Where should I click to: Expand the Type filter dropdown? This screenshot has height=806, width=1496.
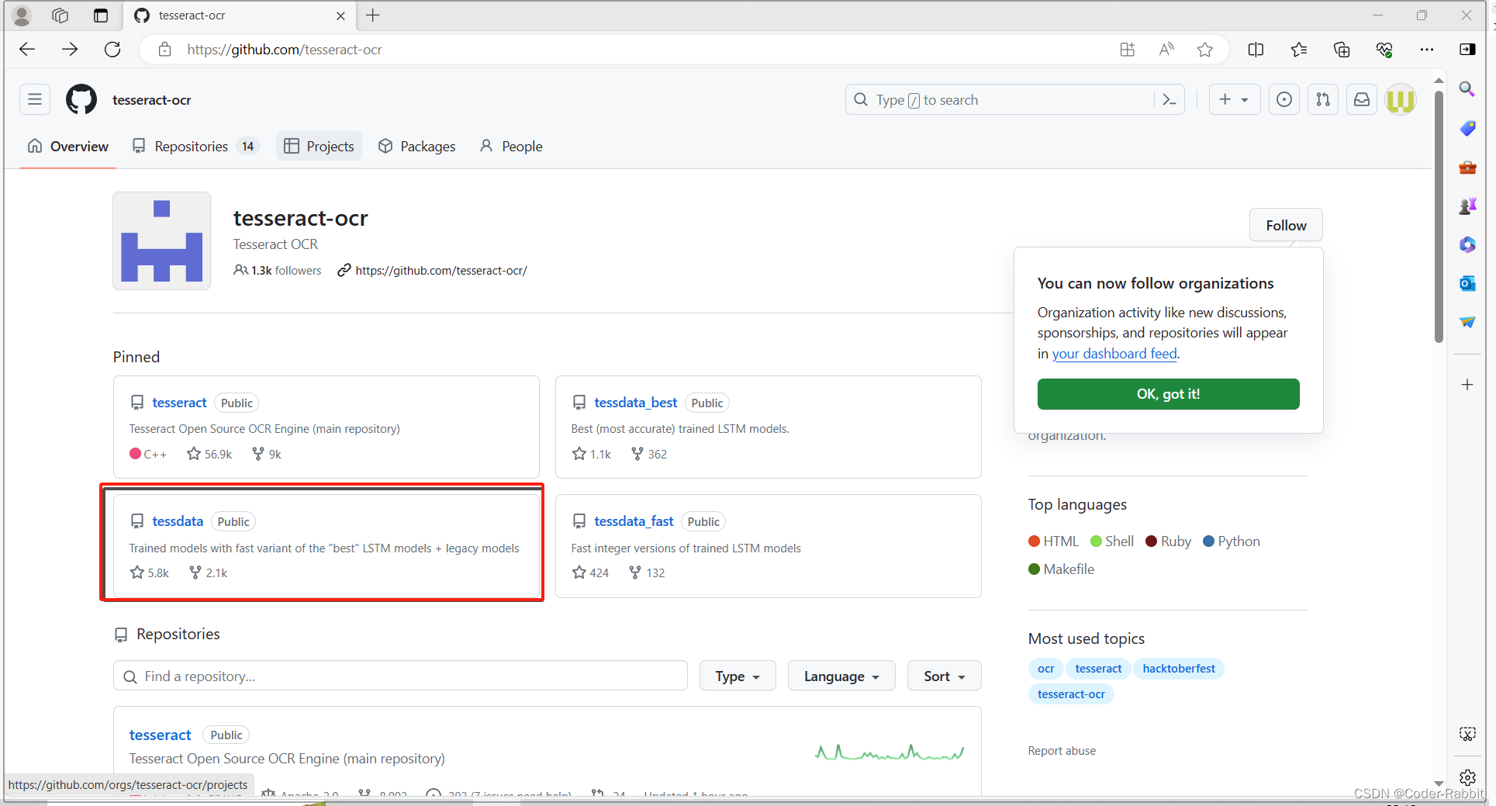pos(737,676)
